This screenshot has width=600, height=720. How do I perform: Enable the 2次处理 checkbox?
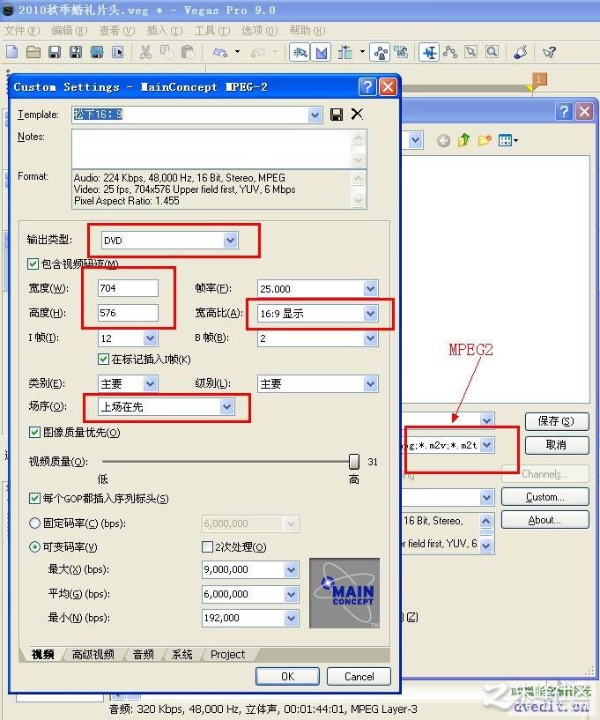tap(208, 547)
